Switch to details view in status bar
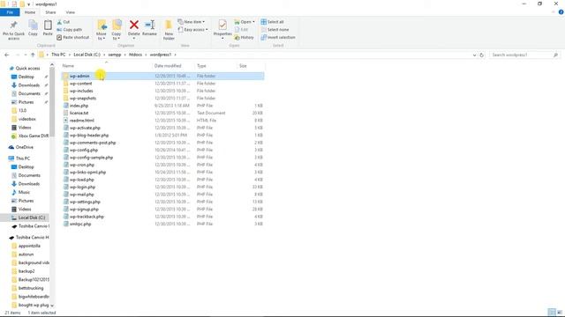565x317 pixels. [551, 312]
